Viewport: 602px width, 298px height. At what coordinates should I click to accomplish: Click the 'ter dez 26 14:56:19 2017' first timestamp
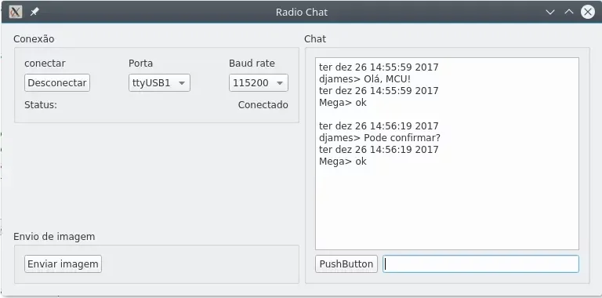tap(379, 126)
